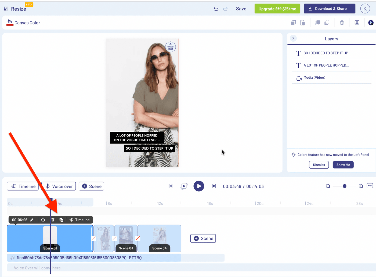
Task: Select the grid layout icon in the toolbar
Action: point(357,23)
